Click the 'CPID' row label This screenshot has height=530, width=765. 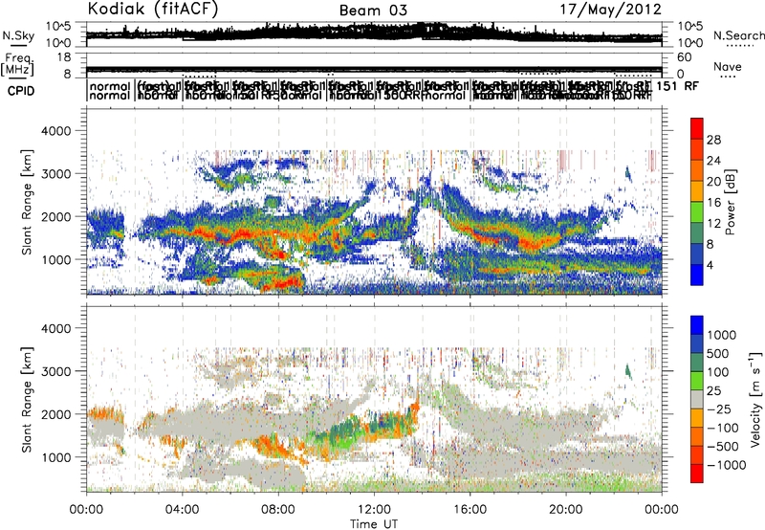point(21,91)
